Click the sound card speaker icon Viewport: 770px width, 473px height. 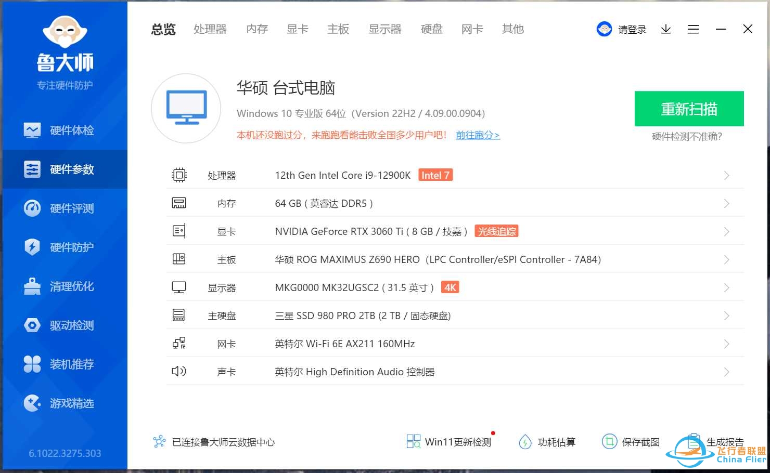pos(179,371)
